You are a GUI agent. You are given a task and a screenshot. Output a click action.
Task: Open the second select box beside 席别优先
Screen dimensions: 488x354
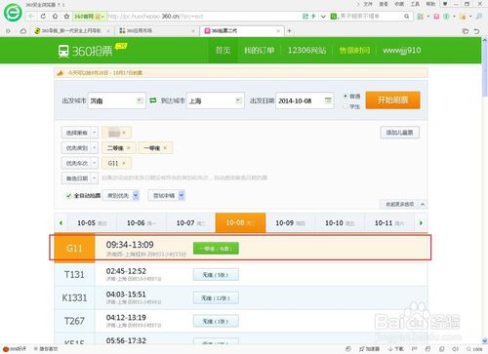(166, 195)
